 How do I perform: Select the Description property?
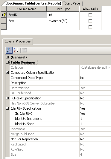point(44,83)
